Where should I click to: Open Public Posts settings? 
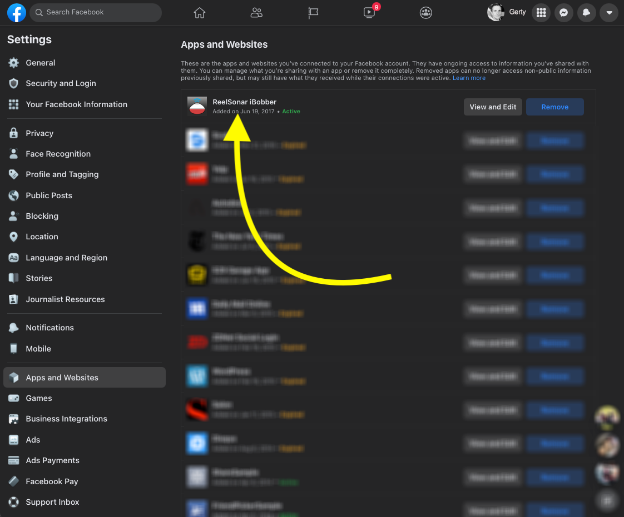(85, 195)
